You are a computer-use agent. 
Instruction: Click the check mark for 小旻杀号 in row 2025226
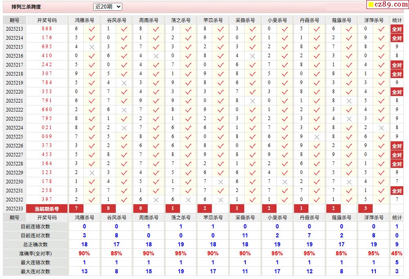[x=285, y=146]
